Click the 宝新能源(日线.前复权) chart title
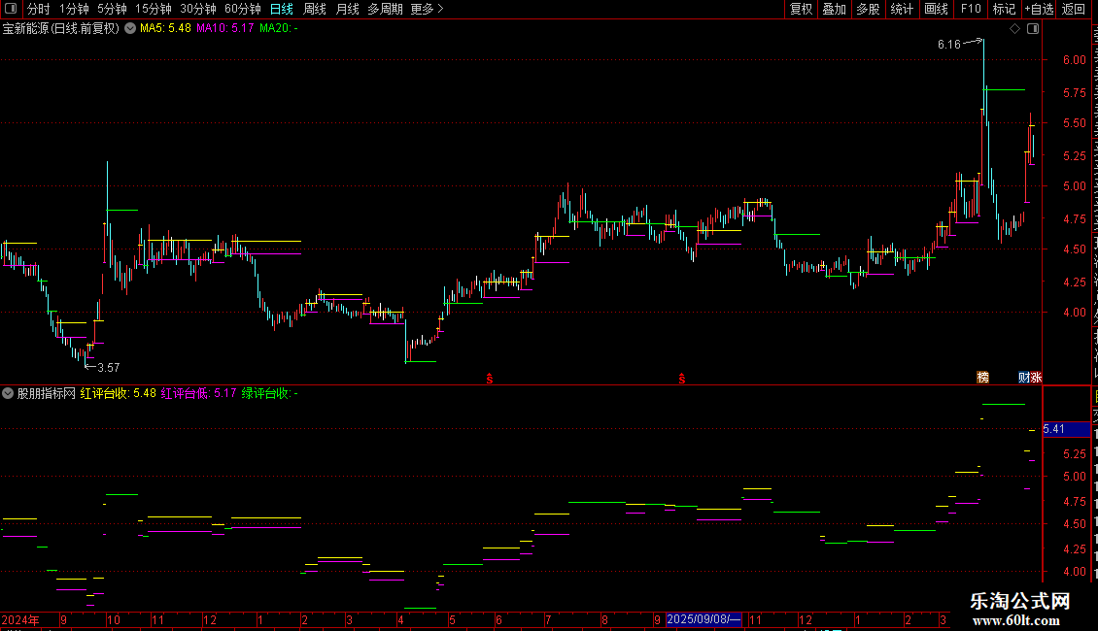Viewport: 1098px width, 631px height. click(61, 29)
